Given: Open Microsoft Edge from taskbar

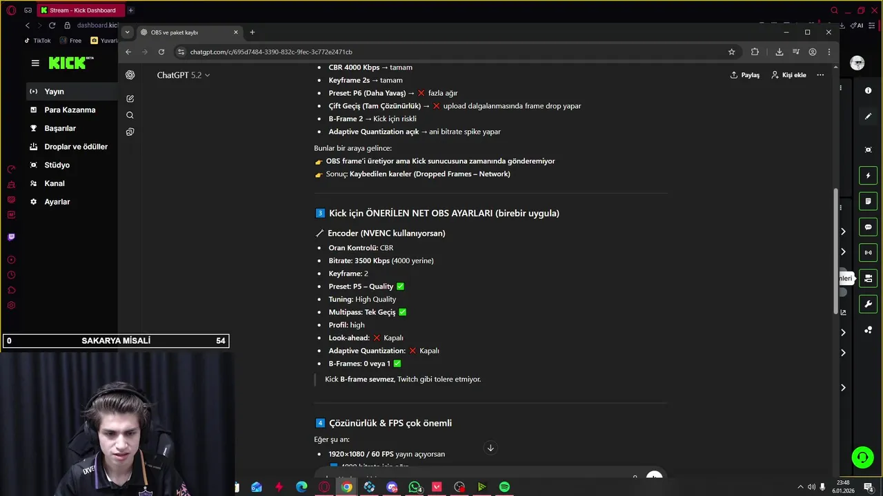Looking at the screenshot, I should tap(301, 487).
